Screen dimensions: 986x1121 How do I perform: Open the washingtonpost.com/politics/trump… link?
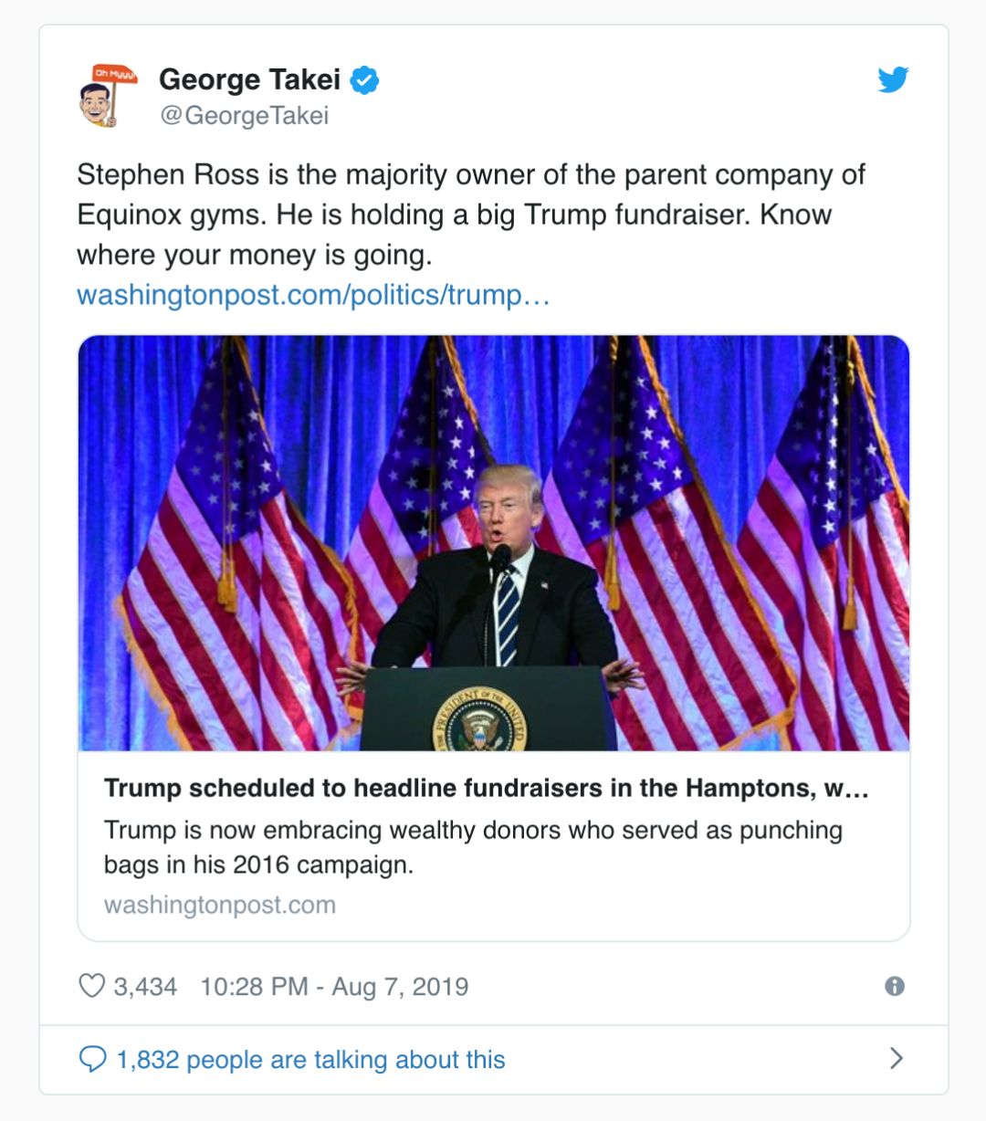pos(313,295)
